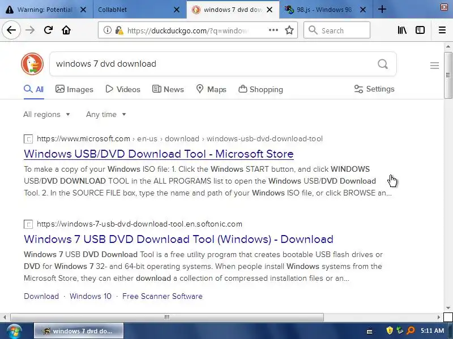Expand the Any time filter dropdown
This screenshot has width=453, height=339.
(106, 115)
